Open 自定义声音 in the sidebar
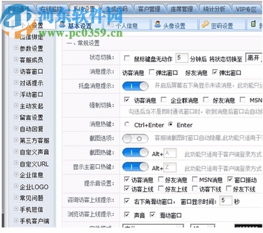This screenshot has height=233, width=263. click(x=35, y=152)
